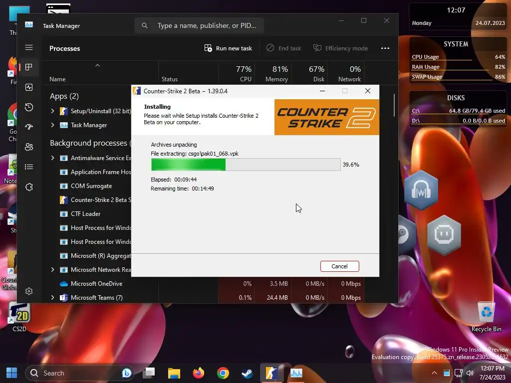Click Cancel in the Counter-Strike 2 installer
The width and height of the screenshot is (511, 383).
[x=339, y=266]
